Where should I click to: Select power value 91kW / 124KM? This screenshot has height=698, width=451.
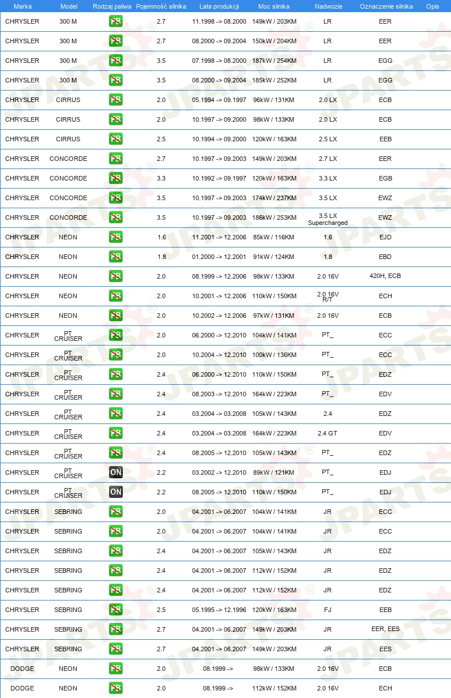(275, 257)
